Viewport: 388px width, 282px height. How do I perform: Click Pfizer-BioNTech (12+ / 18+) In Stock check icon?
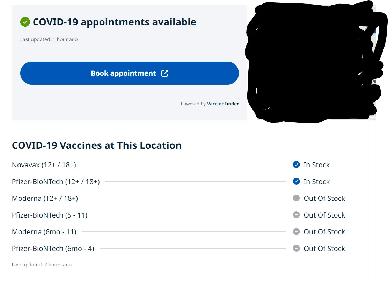click(296, 181)
